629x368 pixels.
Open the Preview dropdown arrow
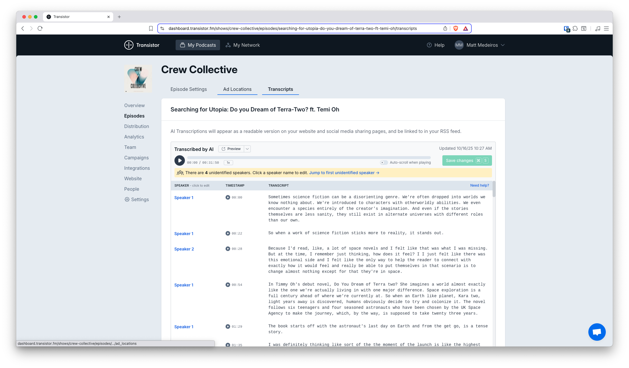pyautogui.click(x=247, y=149)
